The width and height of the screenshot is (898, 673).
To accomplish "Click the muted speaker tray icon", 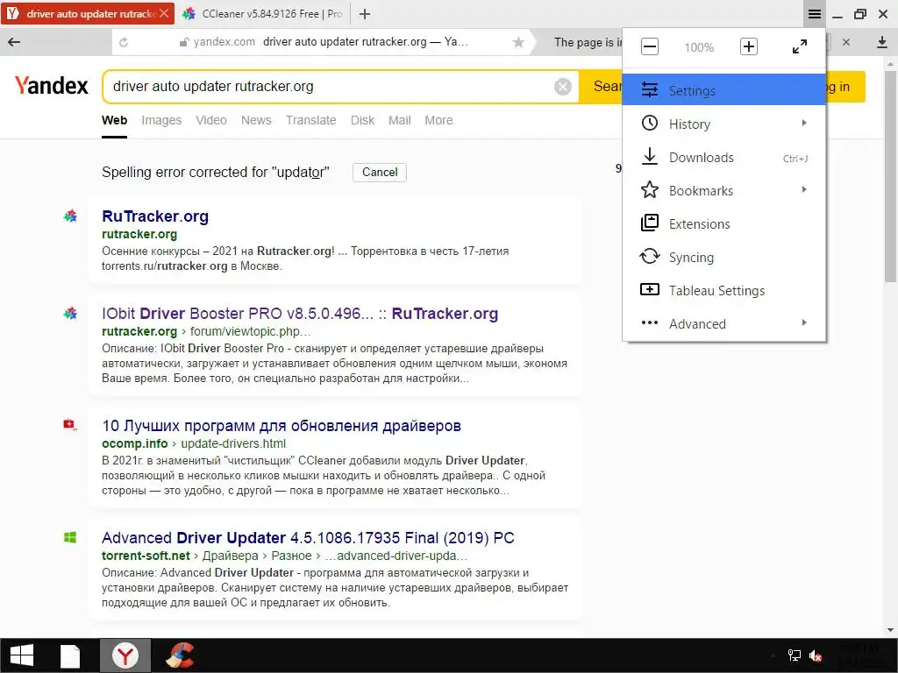I will coord(816,655).
